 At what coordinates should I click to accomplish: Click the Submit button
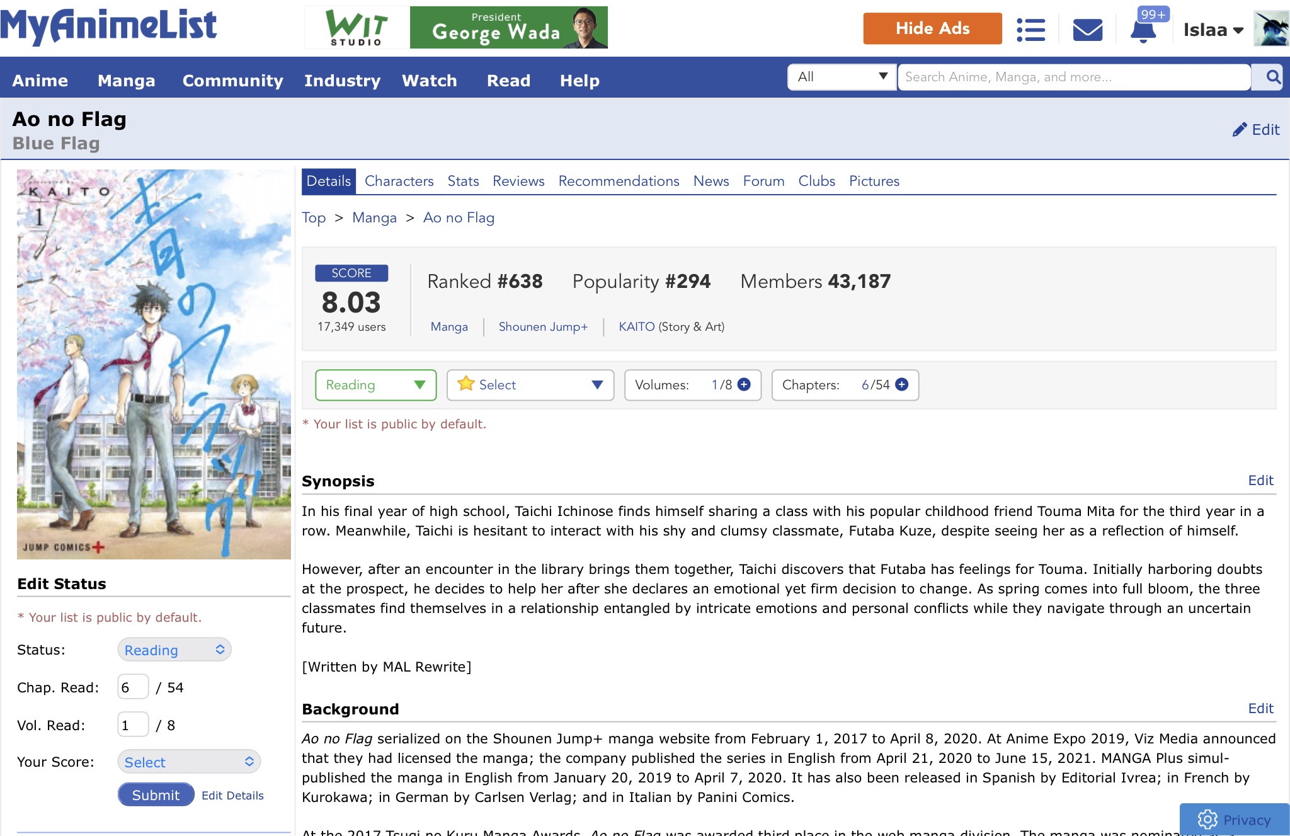156,795
